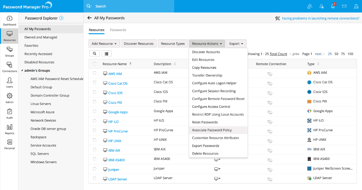362x190 pixels.
Task: Click the column chooser list icon
Action: coord(106,54)
